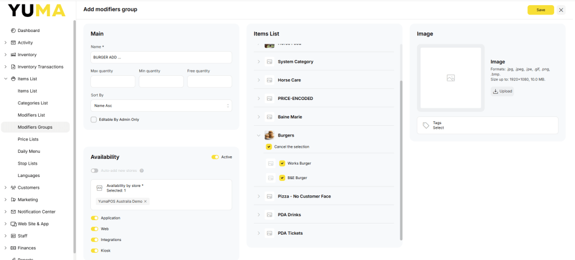Click the Customers sidebar icon
This screenshot has width=575, height=260.
[x=13, y=188]
